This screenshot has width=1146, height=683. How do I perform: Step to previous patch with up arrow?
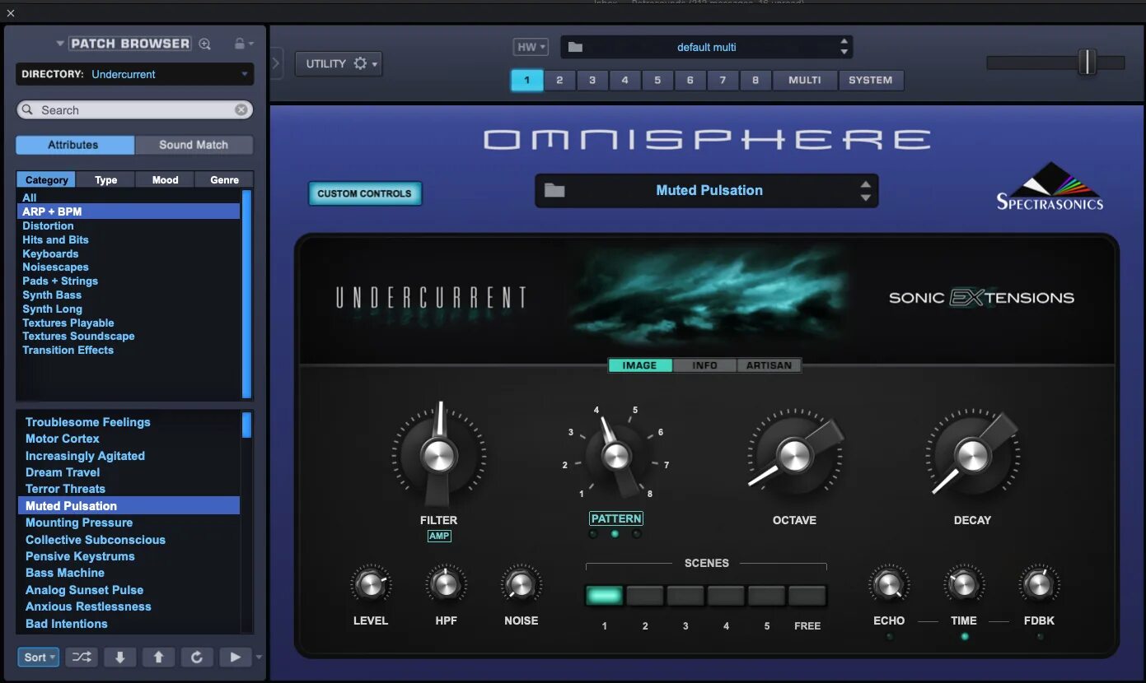tap(158, 657)
